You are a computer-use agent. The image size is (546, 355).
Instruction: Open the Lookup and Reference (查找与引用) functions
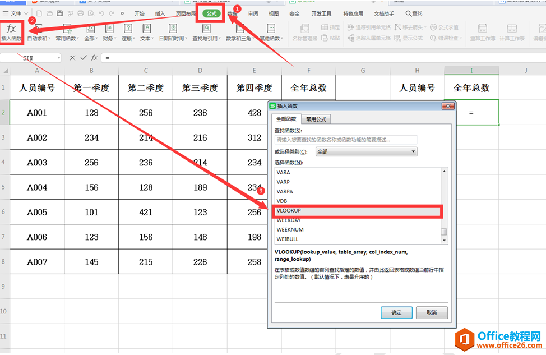tap(206, 33)
